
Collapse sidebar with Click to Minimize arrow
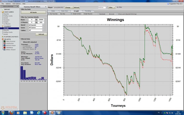point(17,7)
